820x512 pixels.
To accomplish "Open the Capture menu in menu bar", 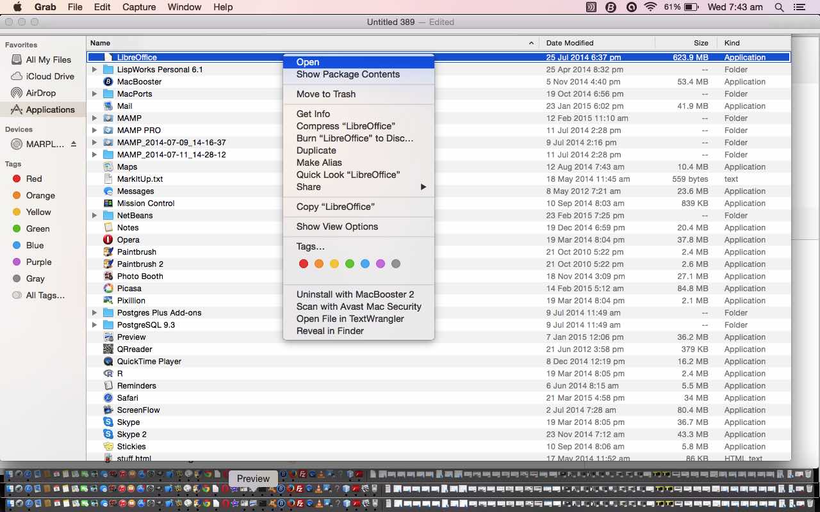I will click(x=138, y=7).
